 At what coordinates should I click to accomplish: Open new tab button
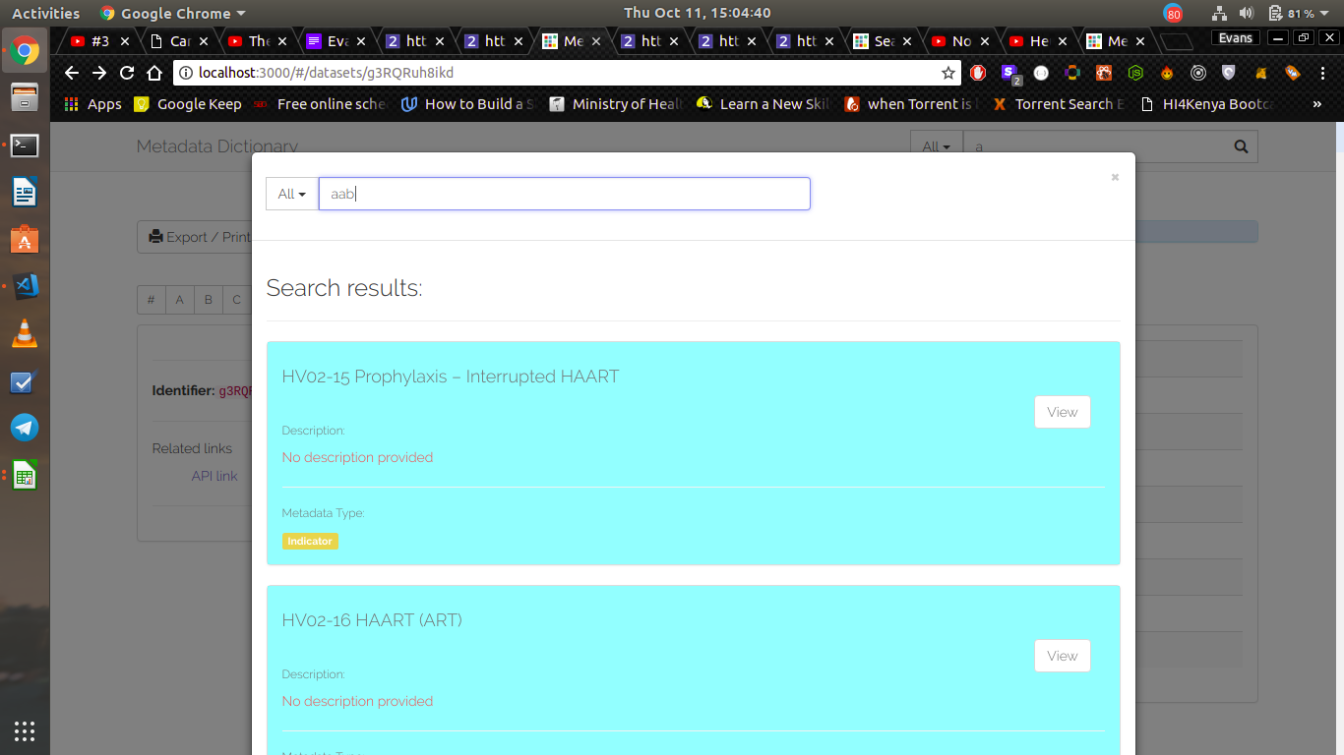[x=1176, y=42]
